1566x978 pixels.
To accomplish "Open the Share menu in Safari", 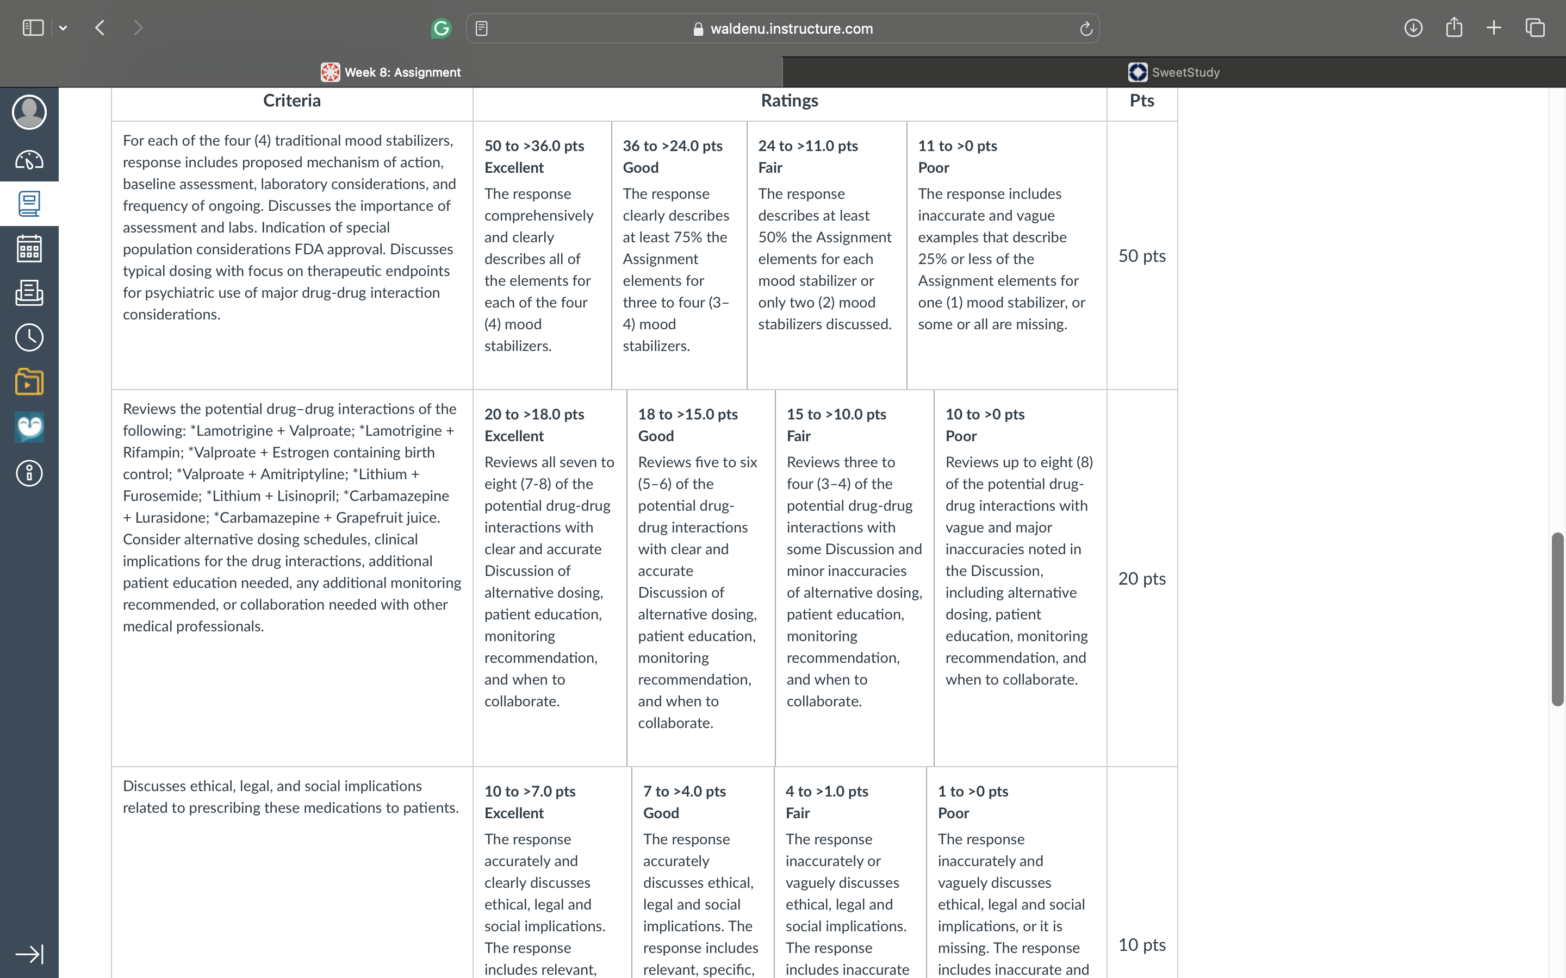I will coord(1454,28).
